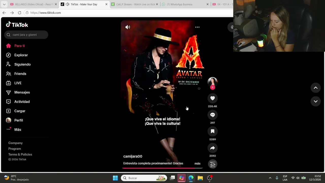Open the Company footer link

pos(15,143)
